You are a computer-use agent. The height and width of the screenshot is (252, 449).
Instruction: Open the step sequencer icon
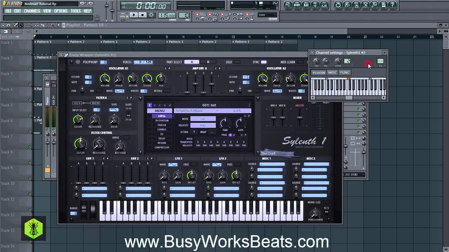point(297,5)
